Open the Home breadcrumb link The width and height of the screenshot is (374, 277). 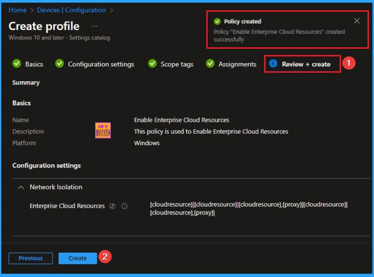point(17,10)
